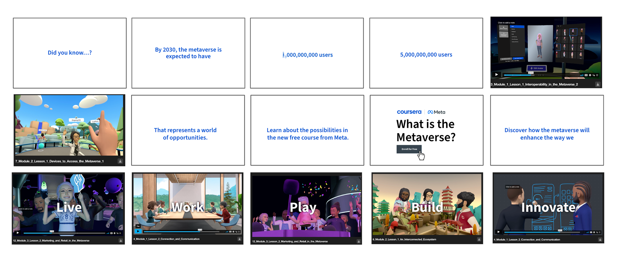Click 'Click to add a note' on Innovate video
The image size is (617, 262).
pos(512,187)
